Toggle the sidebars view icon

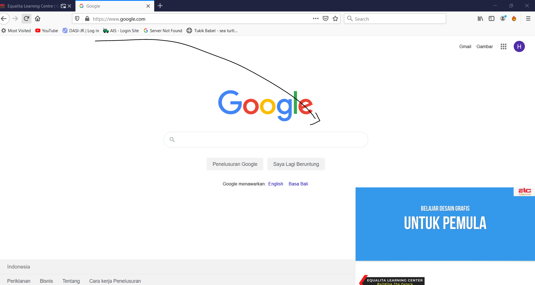pos(492,19)
